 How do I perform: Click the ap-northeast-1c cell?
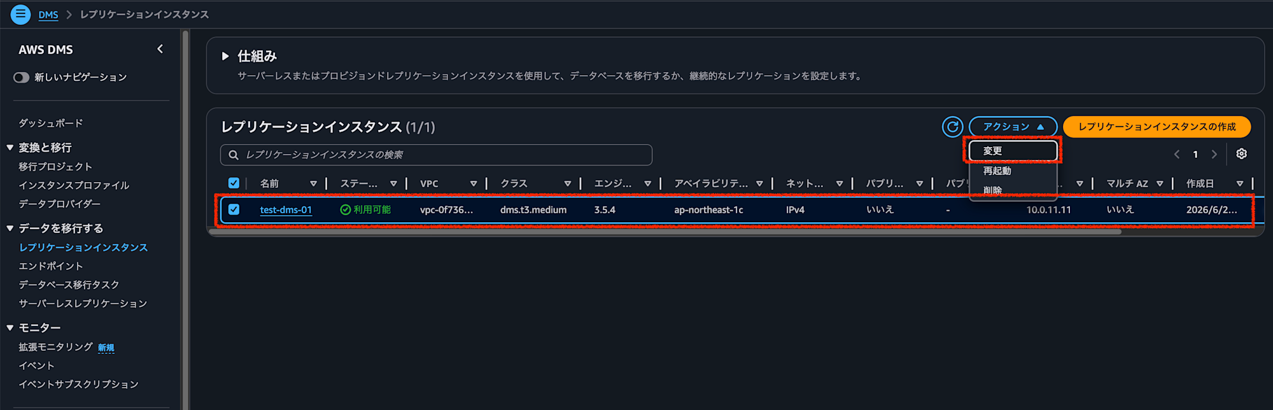click(x=708, y=209)
